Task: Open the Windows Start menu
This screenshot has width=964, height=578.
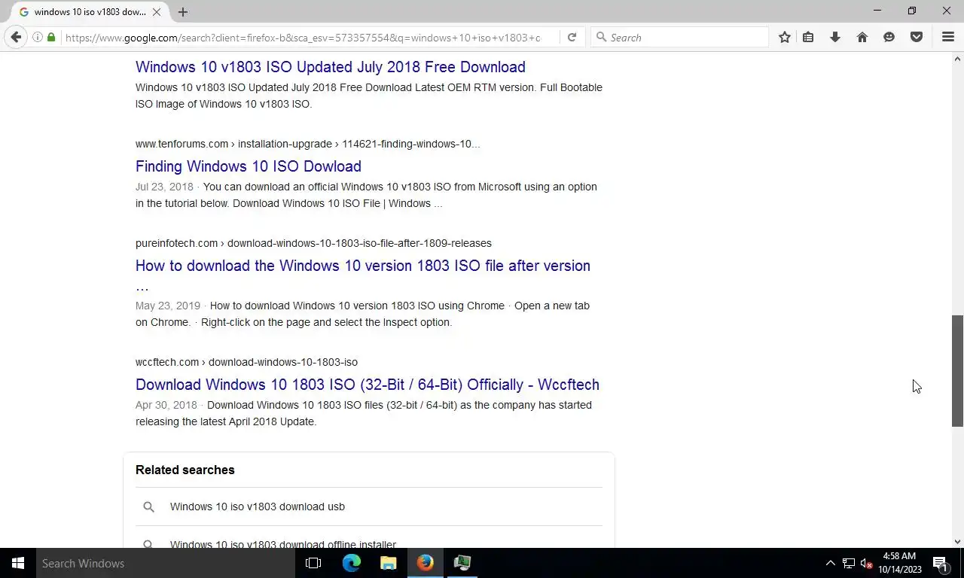Action: click(x=17, y=563)
